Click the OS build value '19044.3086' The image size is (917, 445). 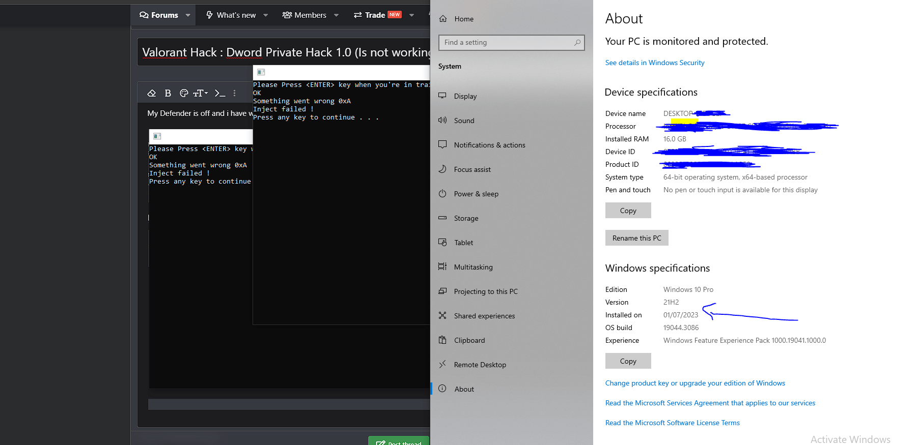(x=681, y=328)
